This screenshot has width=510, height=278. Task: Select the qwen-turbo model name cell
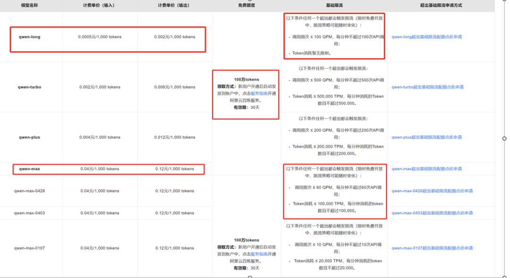(x=30, y=87)
